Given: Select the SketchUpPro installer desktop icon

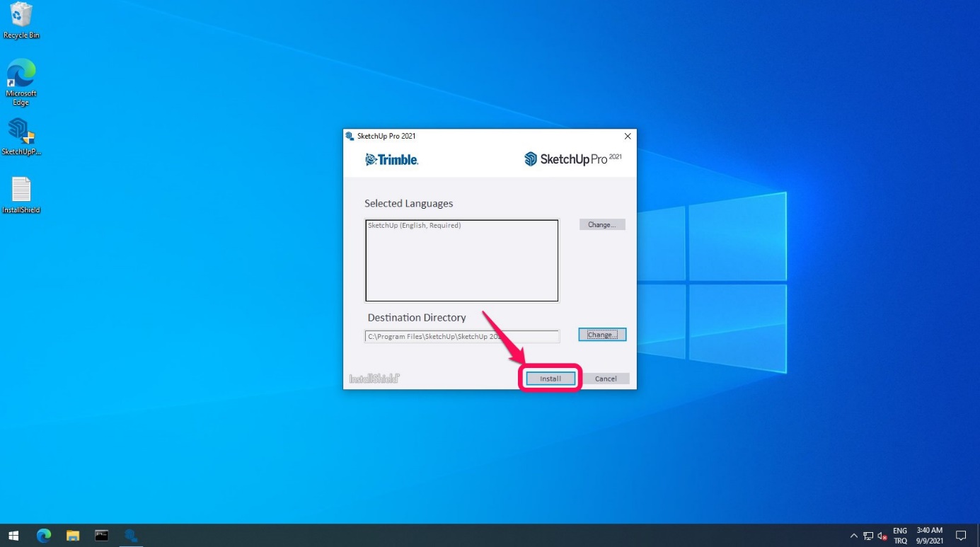Looking at the screenshot, I should 21,137.
